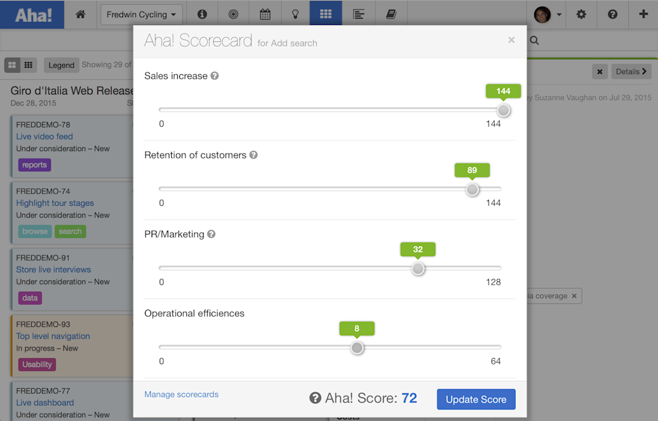Open search via the magnifier icon
This screenshot has width=658, height=421.
(x=534, y=41)
